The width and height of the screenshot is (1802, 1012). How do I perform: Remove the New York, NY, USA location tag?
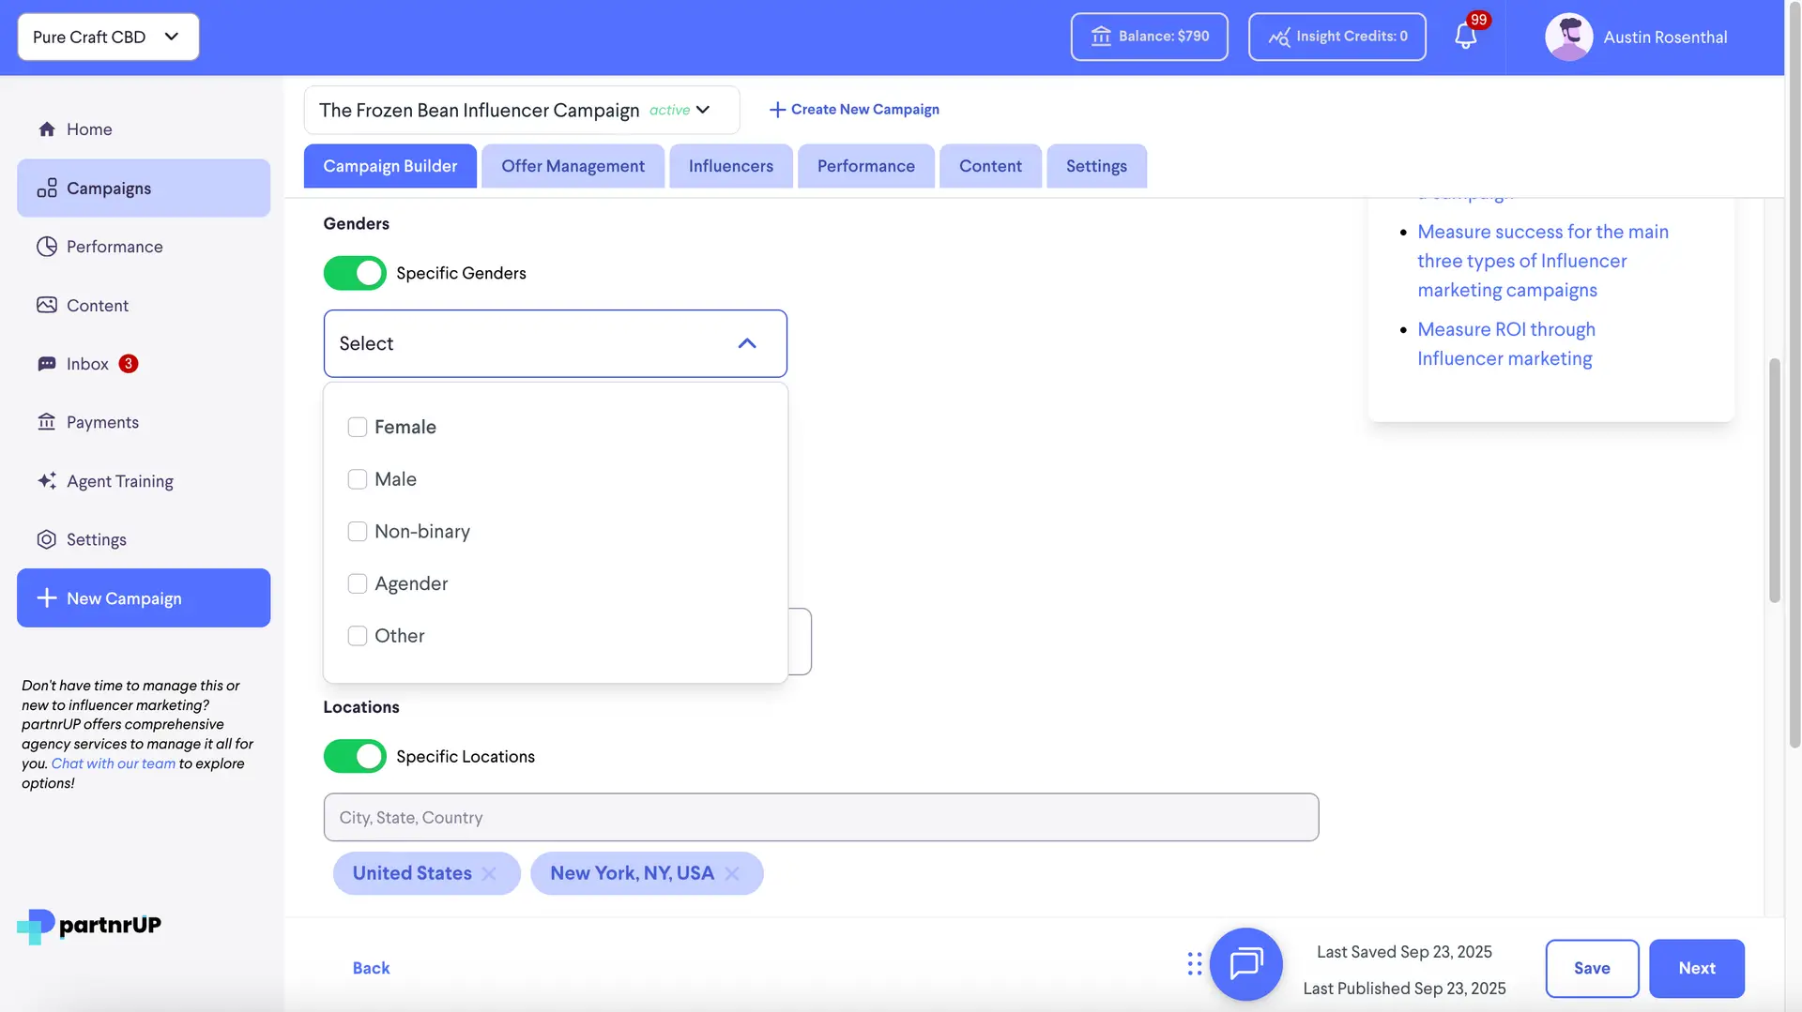coord(733,873)
